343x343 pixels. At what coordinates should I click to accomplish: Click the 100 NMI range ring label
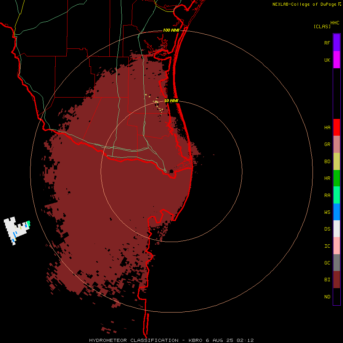(171, 30)
